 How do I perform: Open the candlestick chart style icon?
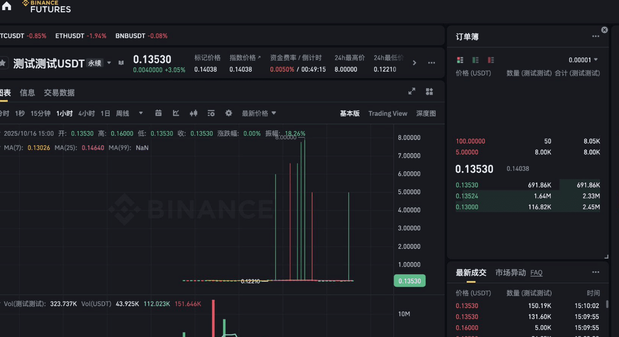(193, 113)
